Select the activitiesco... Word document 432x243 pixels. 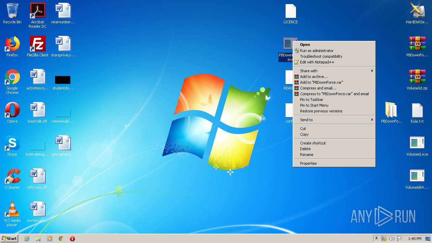pos(37,80)
